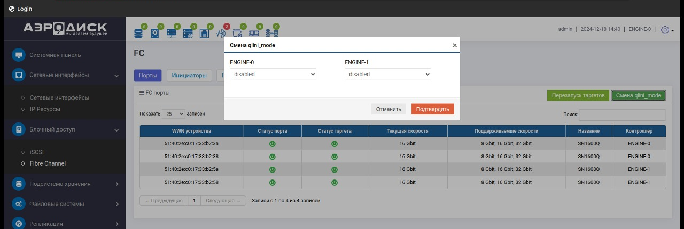684x229 pixels.
Task: Click target status icon for WWN ending b2:5a
Action: pos(335,169)
